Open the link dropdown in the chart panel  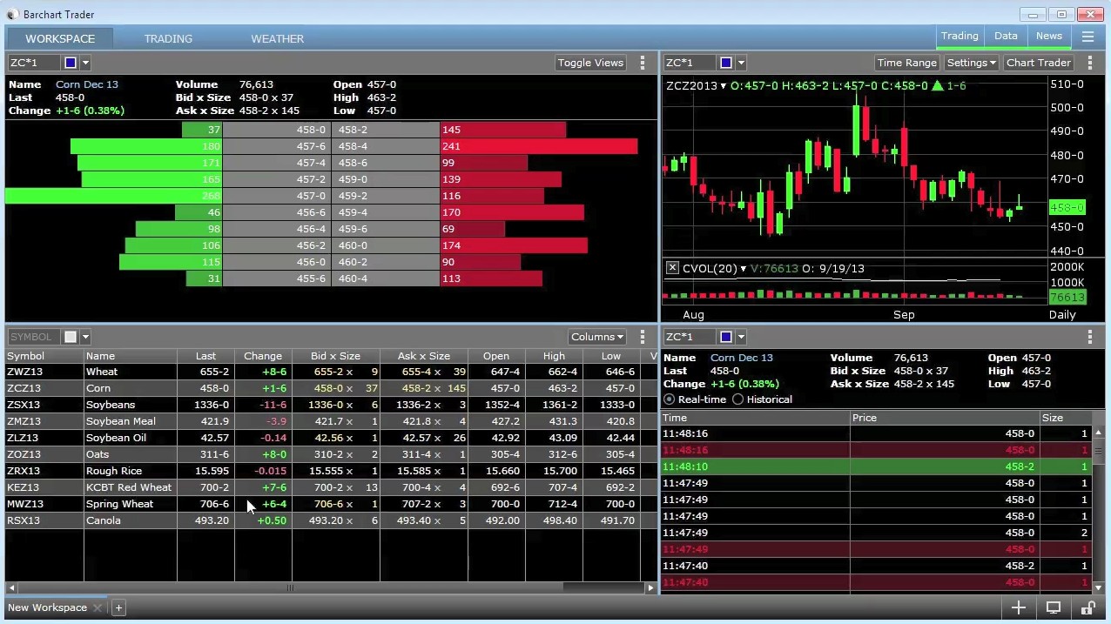coord(741,63)
